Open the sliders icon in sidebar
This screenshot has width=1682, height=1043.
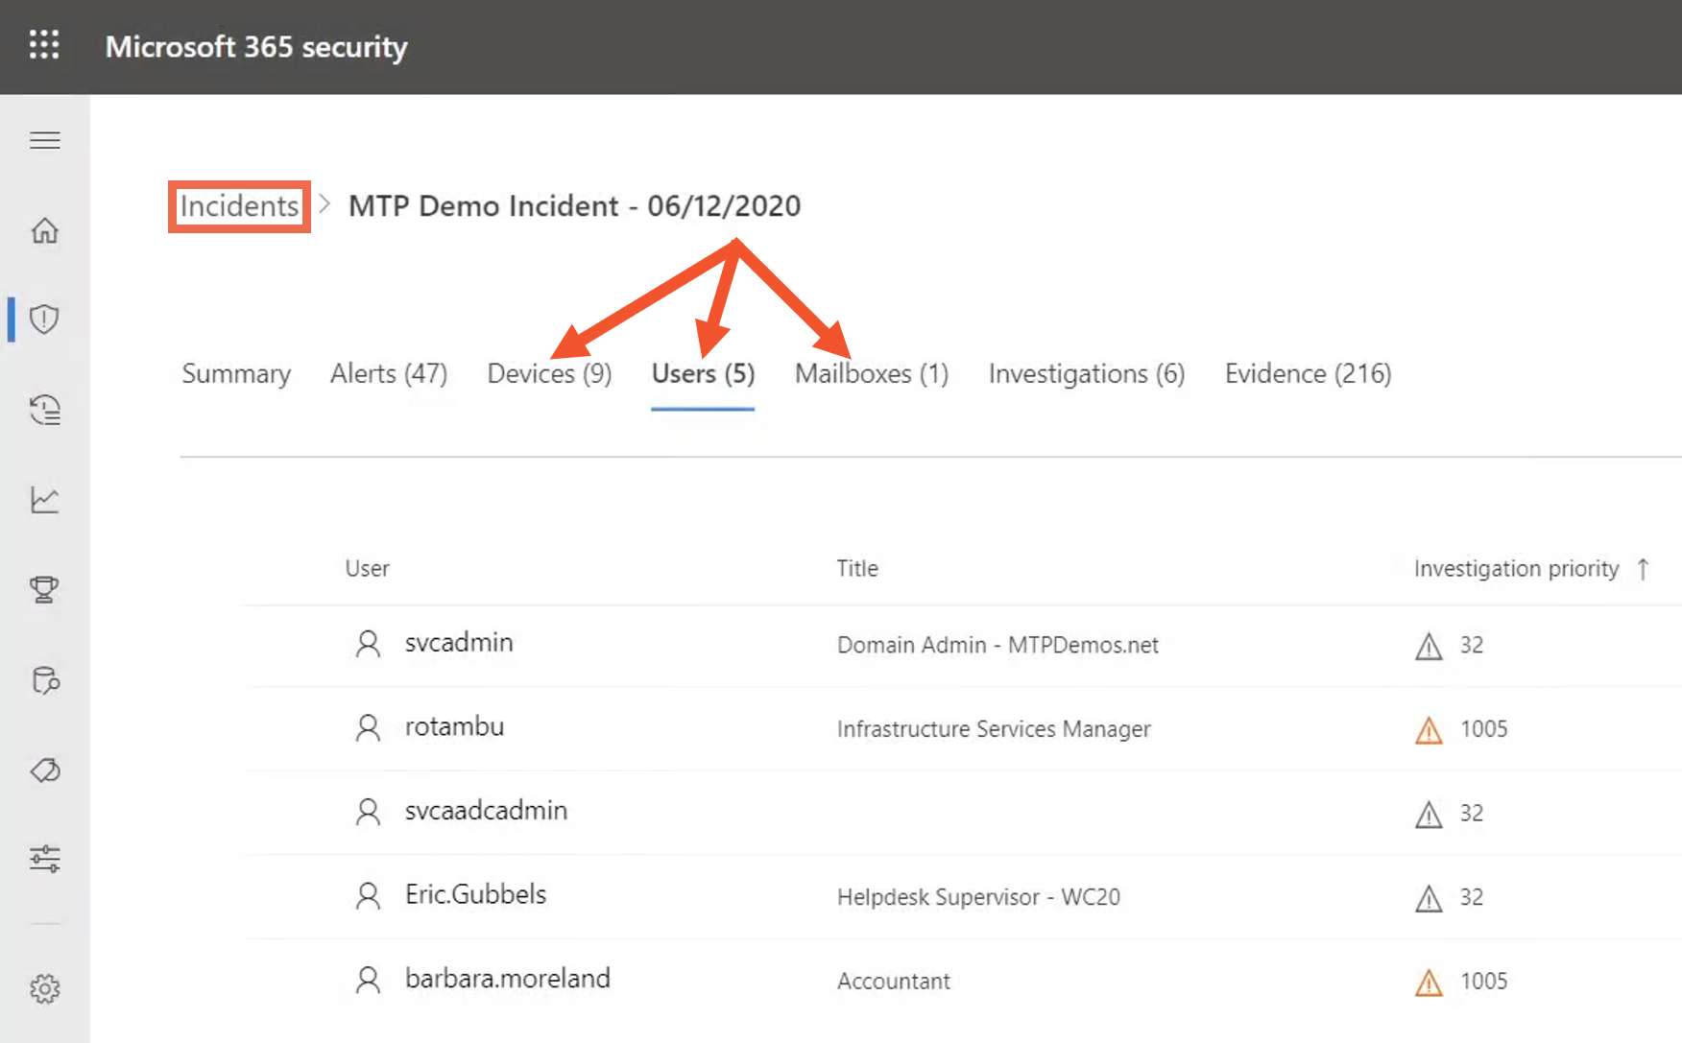45,858
